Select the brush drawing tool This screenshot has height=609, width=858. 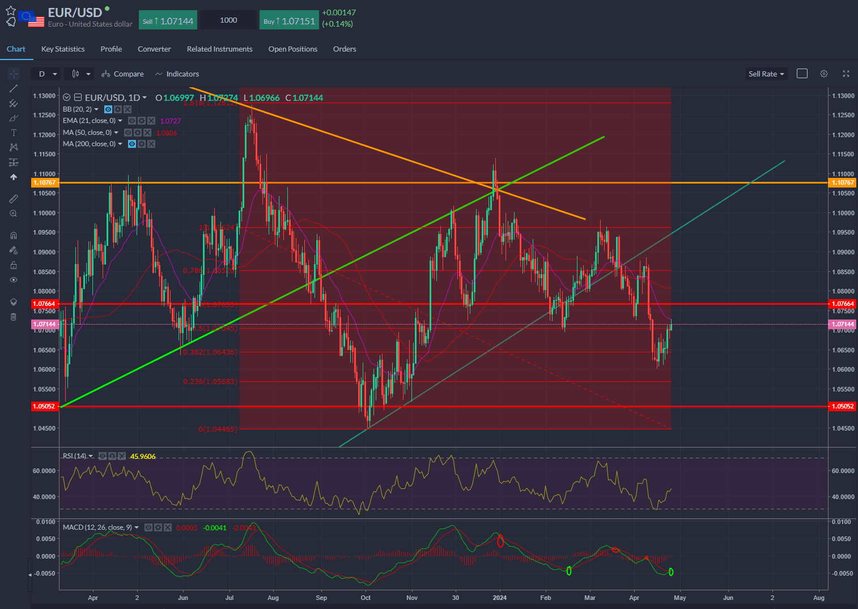pos(14,118)
